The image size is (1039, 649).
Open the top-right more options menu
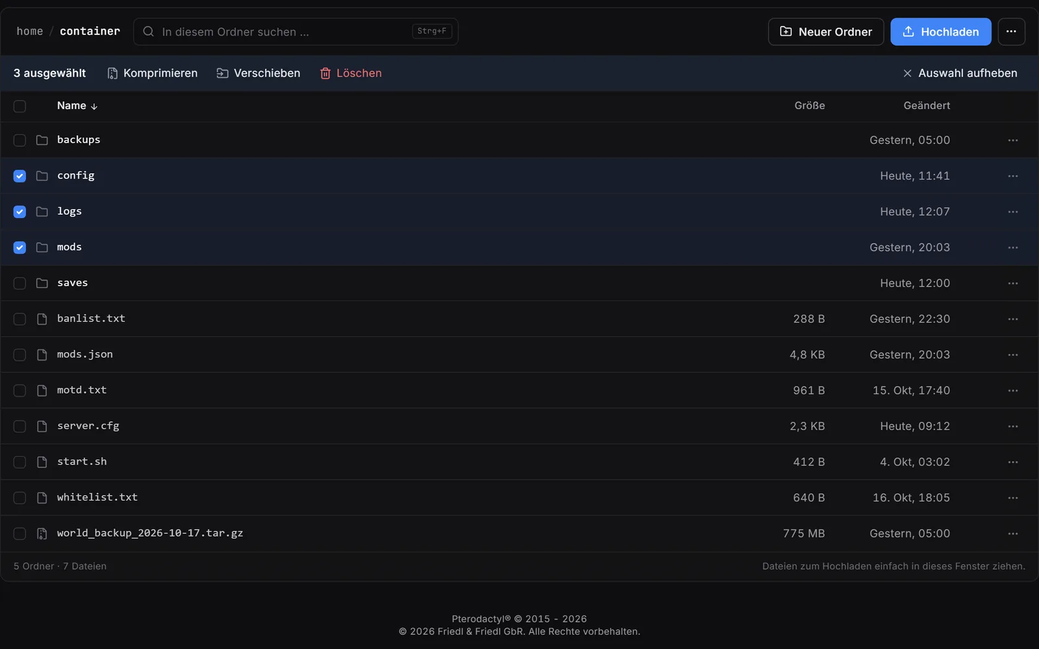[x=1011, y=32]
